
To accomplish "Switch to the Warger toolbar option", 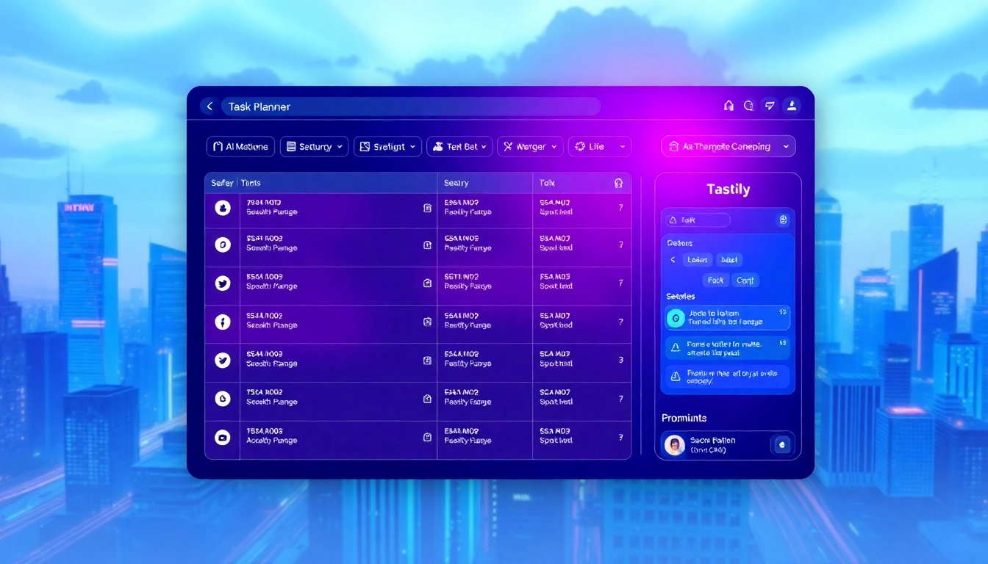I will [530, 146].
